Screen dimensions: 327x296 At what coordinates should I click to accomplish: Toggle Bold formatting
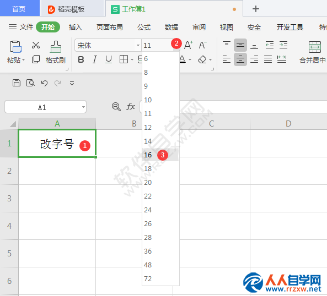click(81, 59)
